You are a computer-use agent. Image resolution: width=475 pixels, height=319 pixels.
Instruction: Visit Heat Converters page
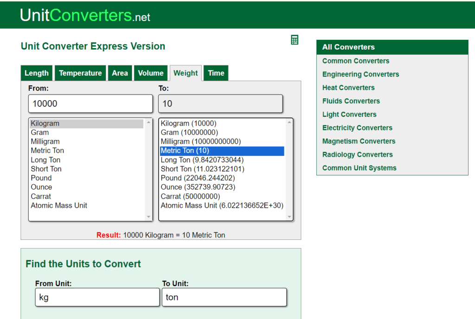(348, 88)
